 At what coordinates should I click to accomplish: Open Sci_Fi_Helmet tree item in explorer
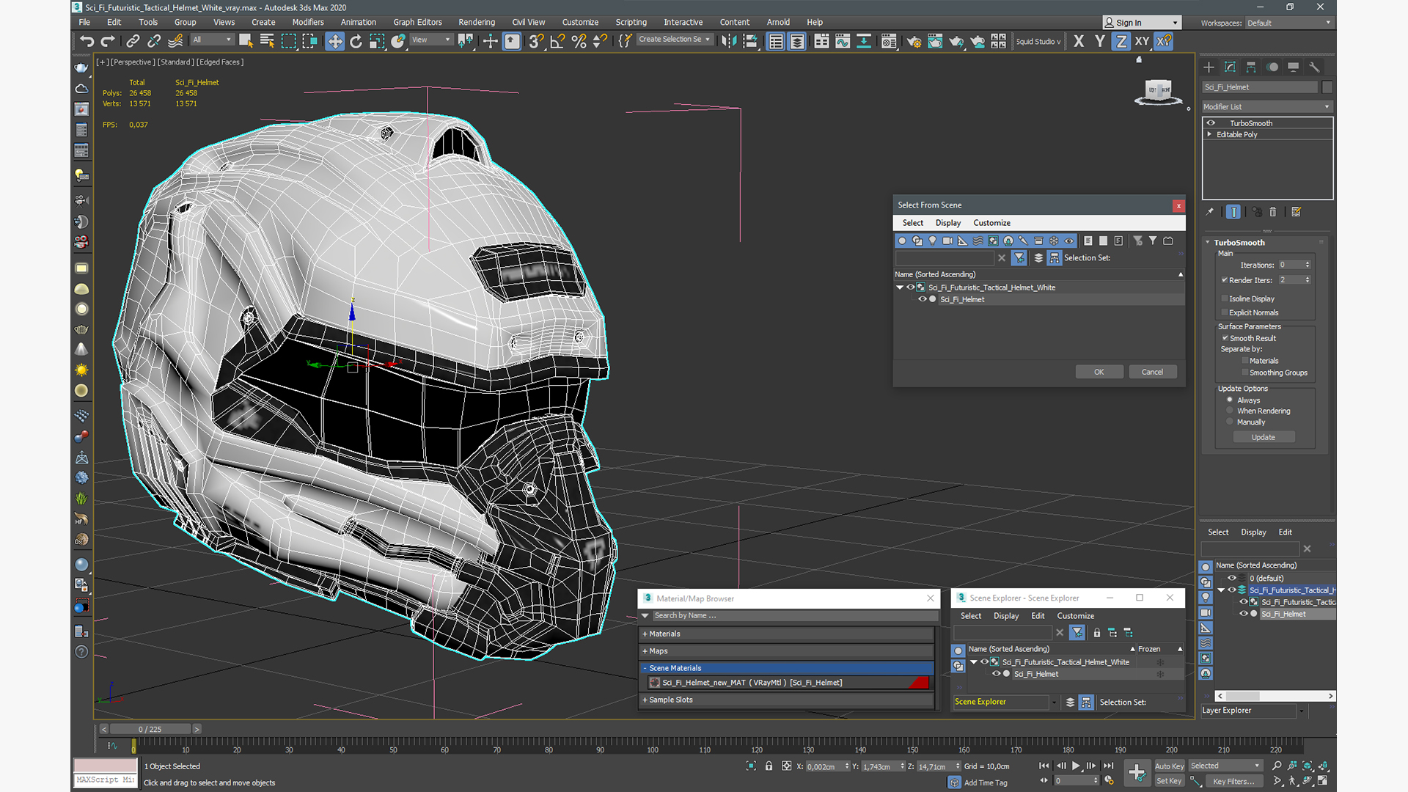[x=1034, y=674]
